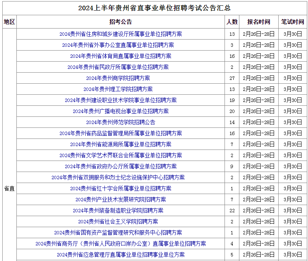Click 贵州省能源局 recruitment plan link
This screenshot has width=308, height=261.
click(120, 144)
